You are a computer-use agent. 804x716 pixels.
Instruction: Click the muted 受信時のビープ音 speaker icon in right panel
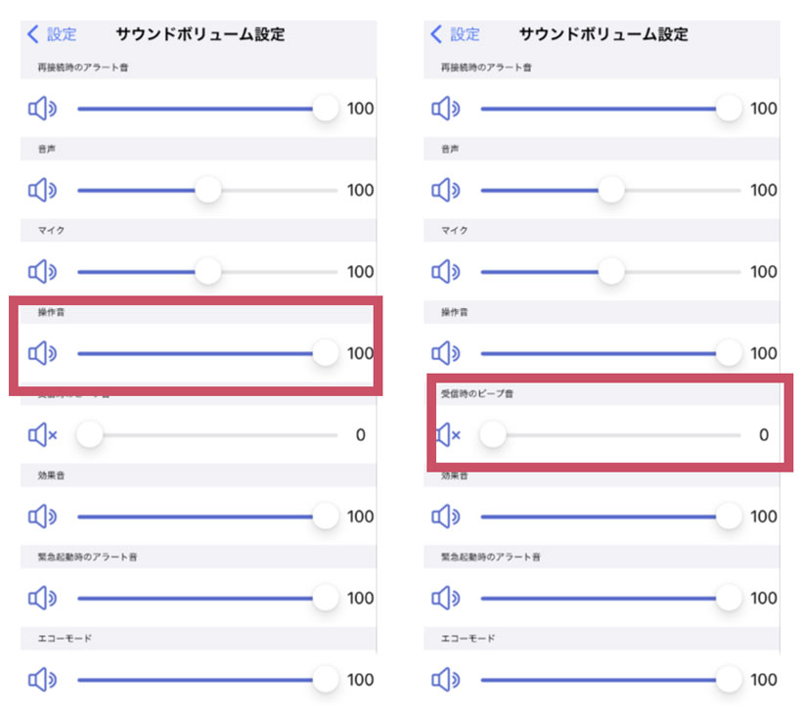tap(447, 434)
